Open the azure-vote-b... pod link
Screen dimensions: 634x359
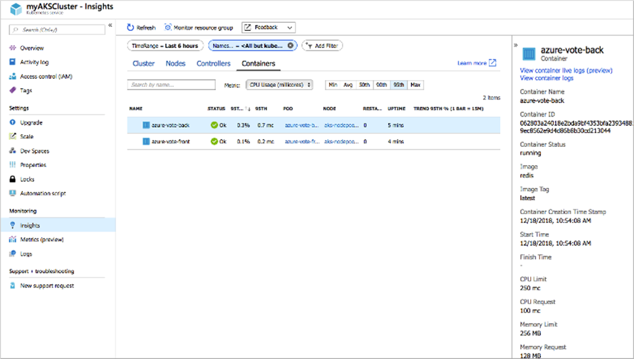click(x=301, y=125)
